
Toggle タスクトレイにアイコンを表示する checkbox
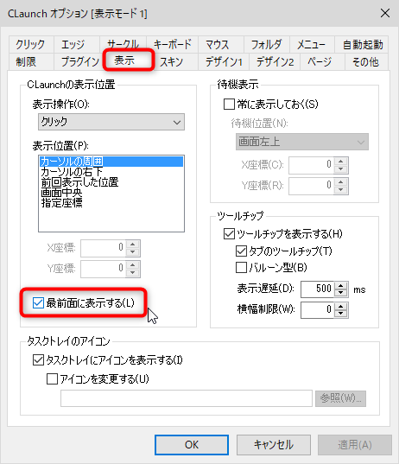pyautogui.click(x=39, y=360)
